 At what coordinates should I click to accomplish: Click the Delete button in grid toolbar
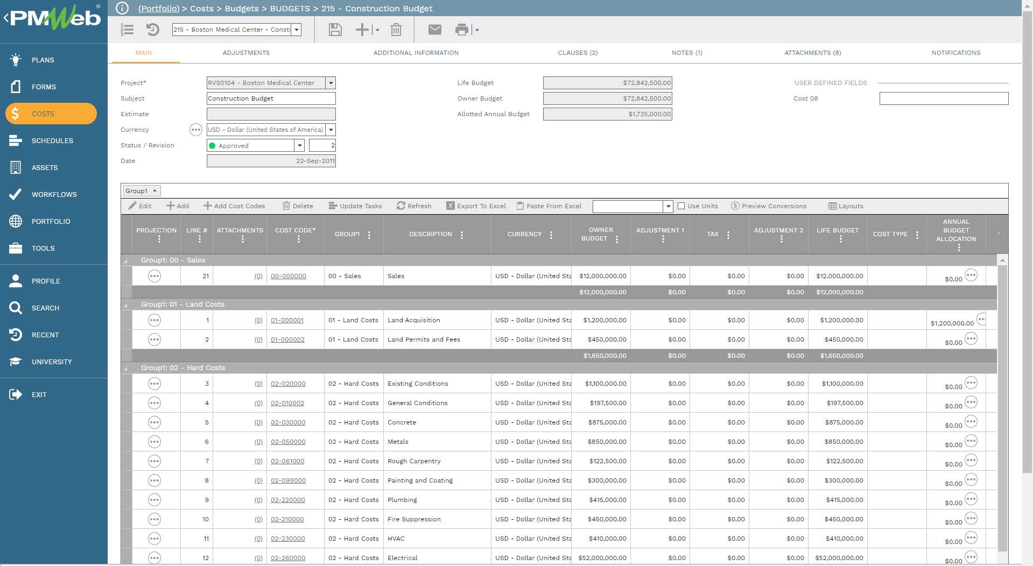click(298, 206)
